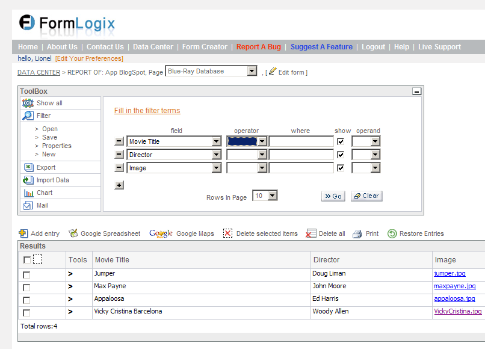Open the Blue-Ray Database page dropdown
485x349 pixels.
(252, 71)
